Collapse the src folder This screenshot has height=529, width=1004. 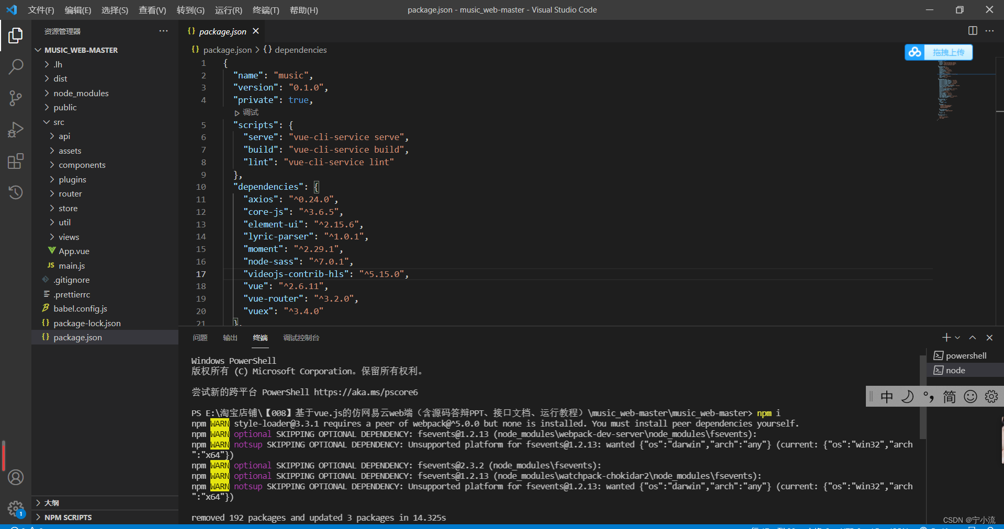105,122
